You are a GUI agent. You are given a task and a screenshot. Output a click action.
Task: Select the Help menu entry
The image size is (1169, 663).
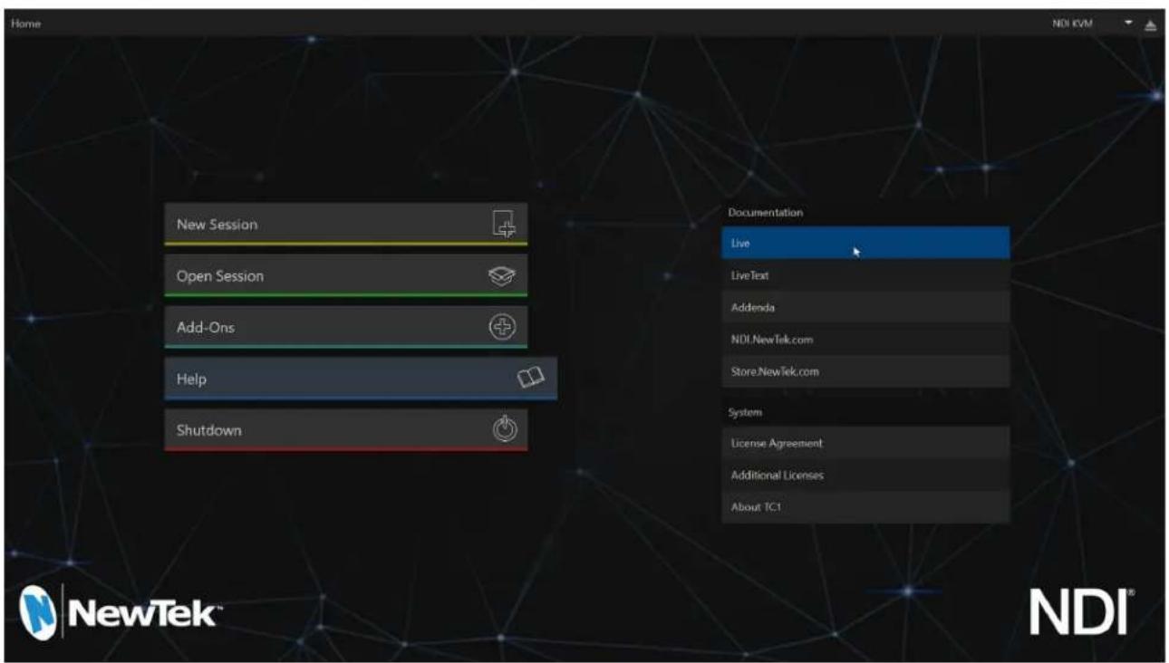(361, 380)
